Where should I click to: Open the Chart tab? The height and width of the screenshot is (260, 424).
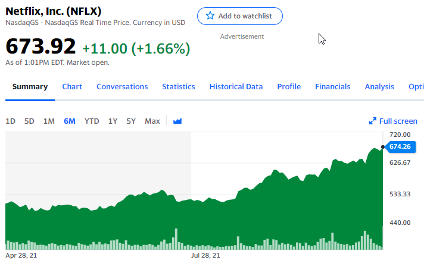[72, 86]
